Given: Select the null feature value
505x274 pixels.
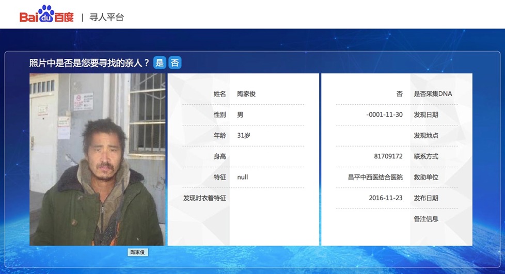Looking at the screenshot, I should (243, 177).
